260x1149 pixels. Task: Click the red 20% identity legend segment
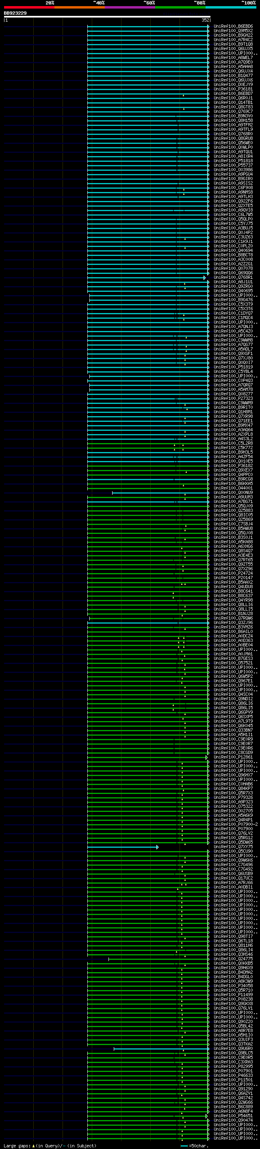pyautogui.click(x=29, y=7)
